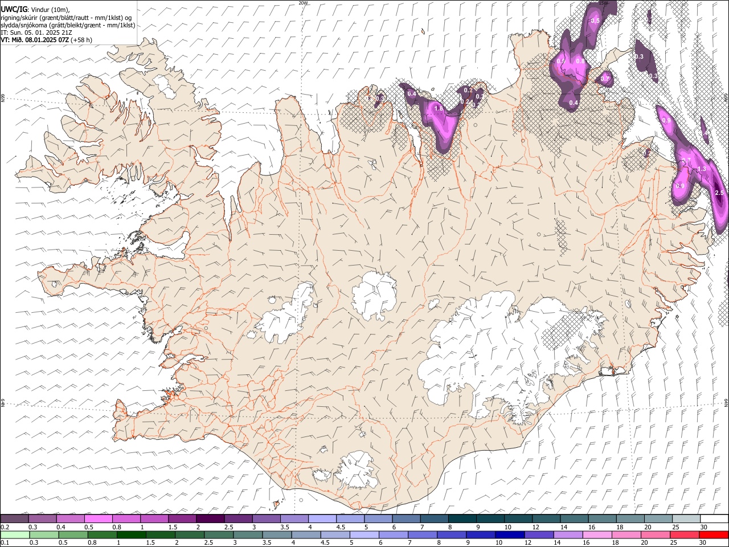Select the palest green bottom-row swatch between 0.1 and 0.3
Viewport: 729px width, 547px height.
coord(14,534)
